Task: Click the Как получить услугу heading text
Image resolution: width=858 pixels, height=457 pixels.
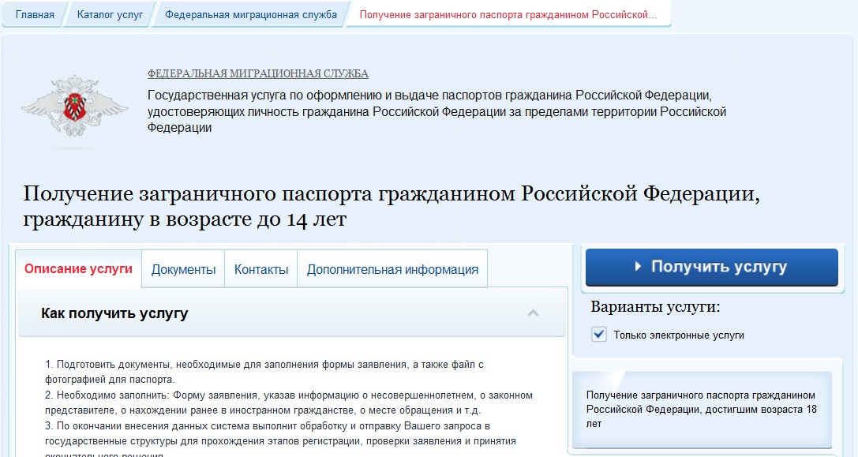Action: 114,313
